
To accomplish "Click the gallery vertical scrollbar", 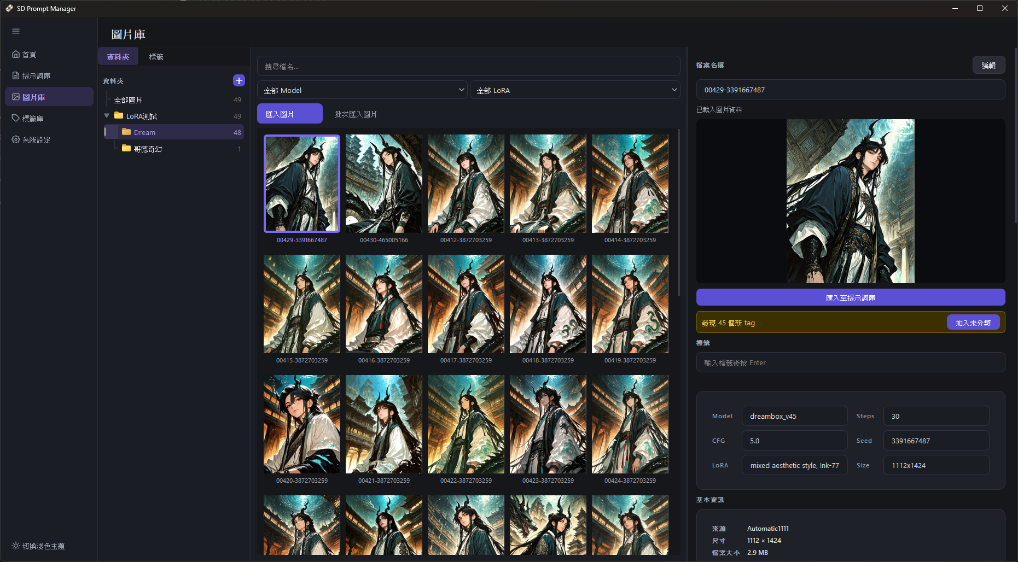I will click(679, 212).
